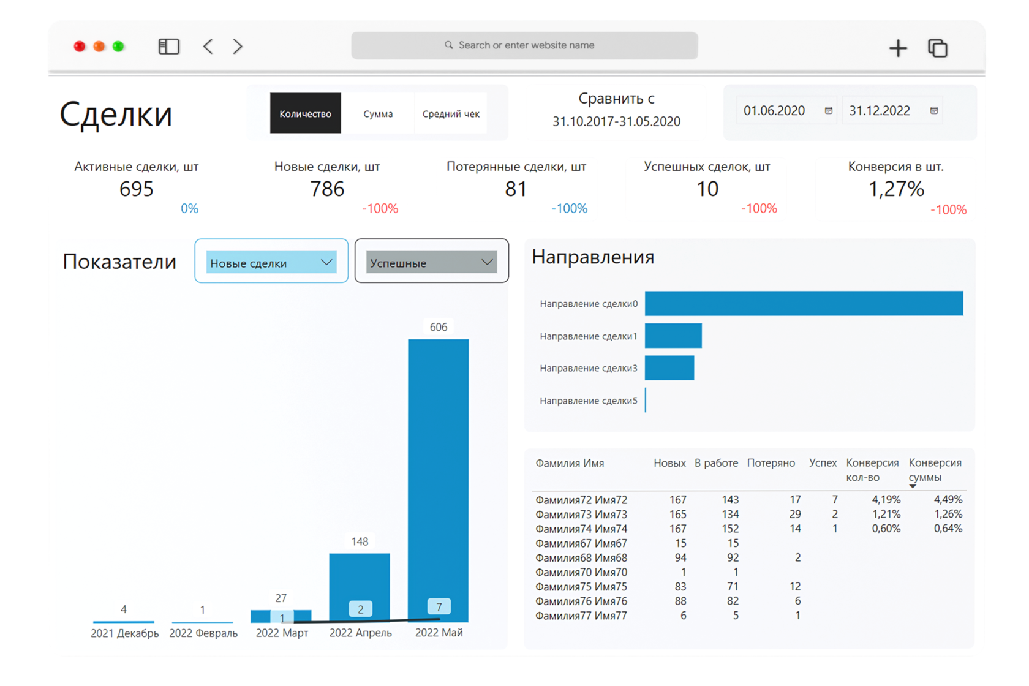Select the Количество metric toggle

tap(305, 114)
